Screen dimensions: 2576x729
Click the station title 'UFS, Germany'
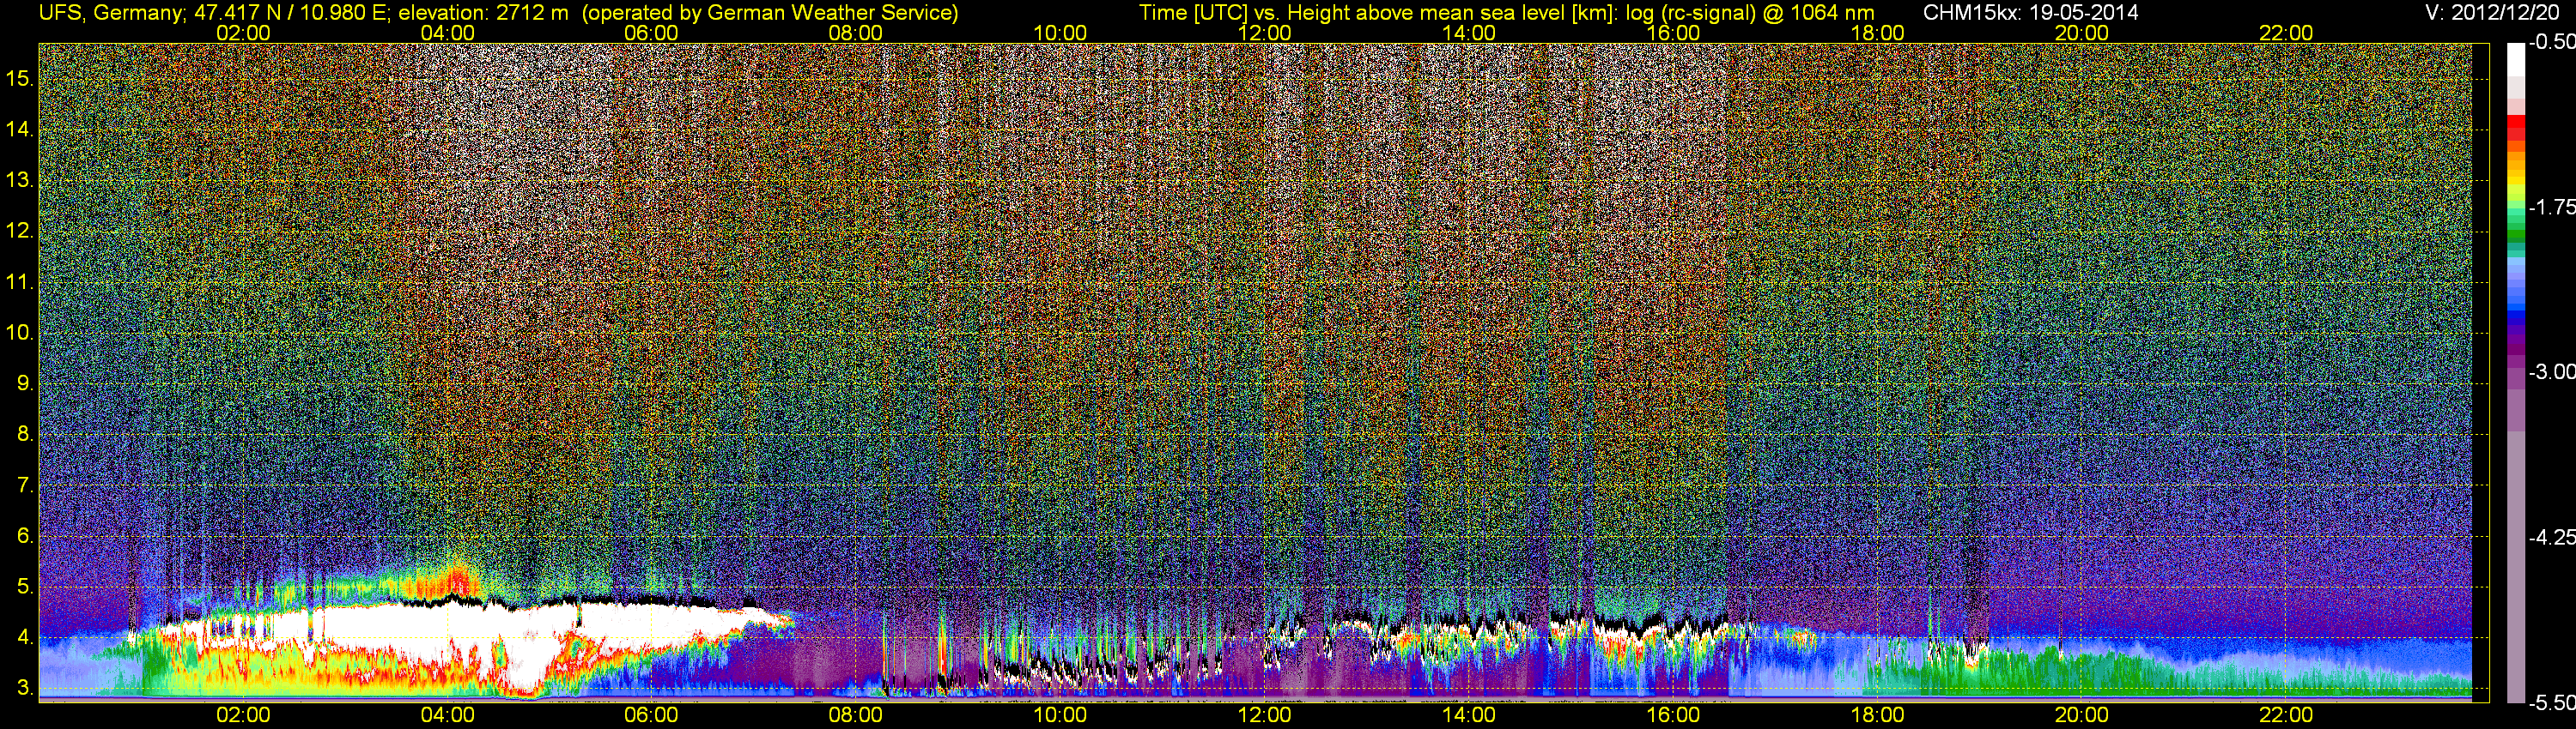[109, 13]
